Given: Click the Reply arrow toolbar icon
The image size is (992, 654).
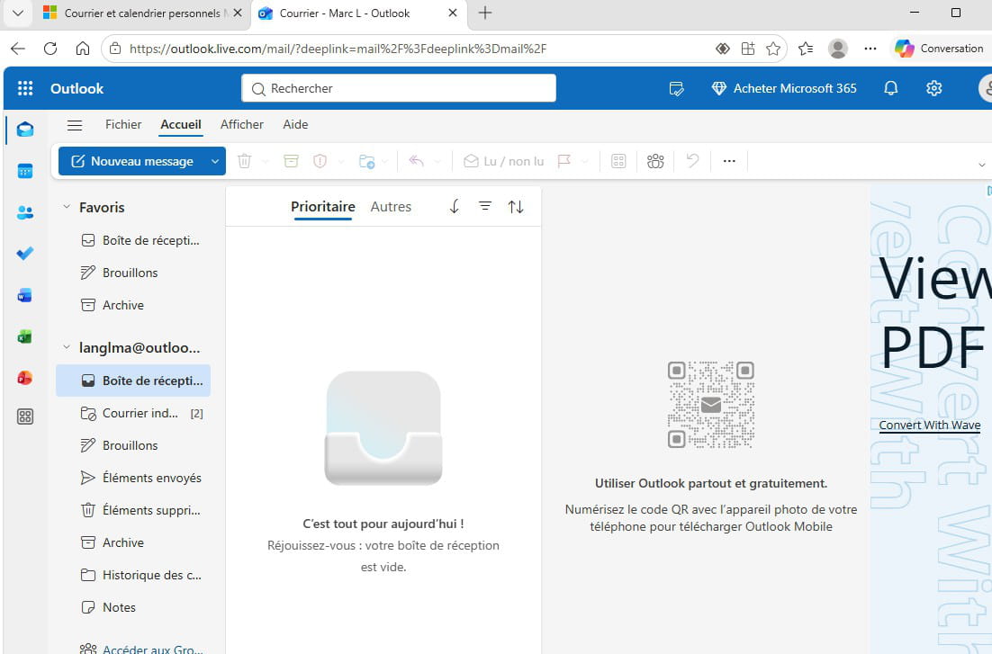Looking at the screenshot, I should [x=416, y=161].
